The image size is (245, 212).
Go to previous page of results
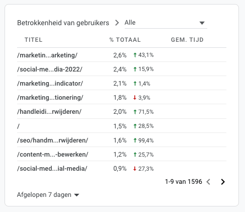pos(208,182)
